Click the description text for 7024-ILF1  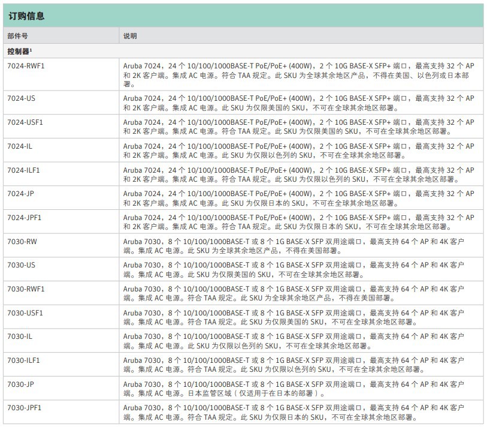point(299,175)
